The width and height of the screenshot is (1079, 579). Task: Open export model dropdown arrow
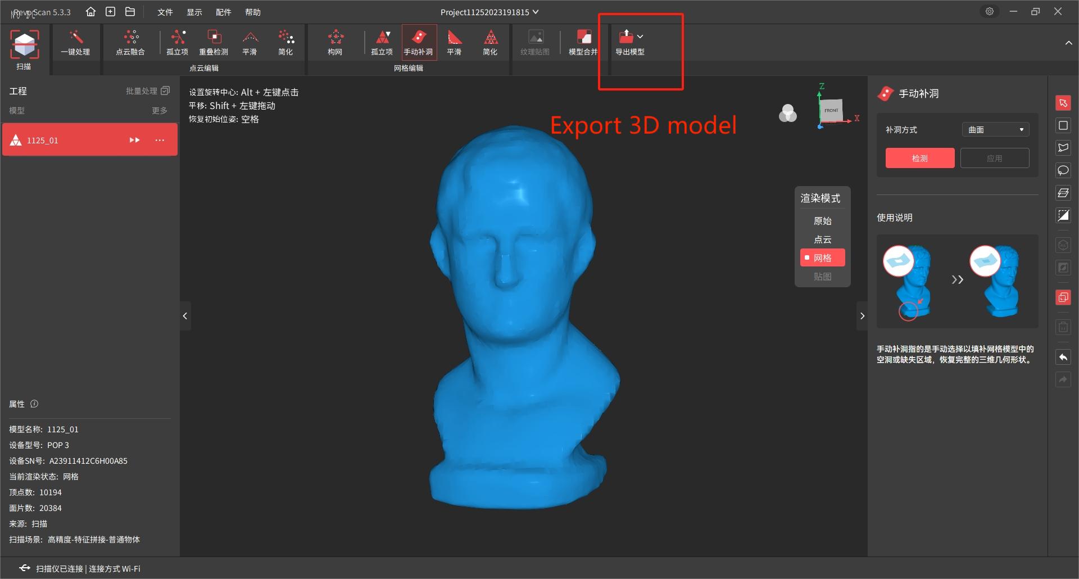640,37
